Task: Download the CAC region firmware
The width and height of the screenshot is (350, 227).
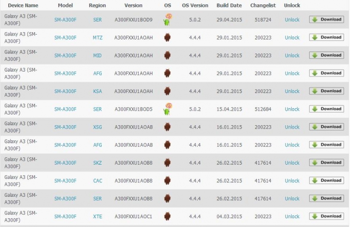Action: pos(327,181)
